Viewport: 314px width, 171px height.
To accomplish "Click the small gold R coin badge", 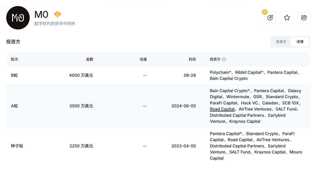I will tap(264, 12).
